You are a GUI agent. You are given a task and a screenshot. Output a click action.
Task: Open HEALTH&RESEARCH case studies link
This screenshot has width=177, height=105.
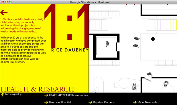click(x=68, y=95)
